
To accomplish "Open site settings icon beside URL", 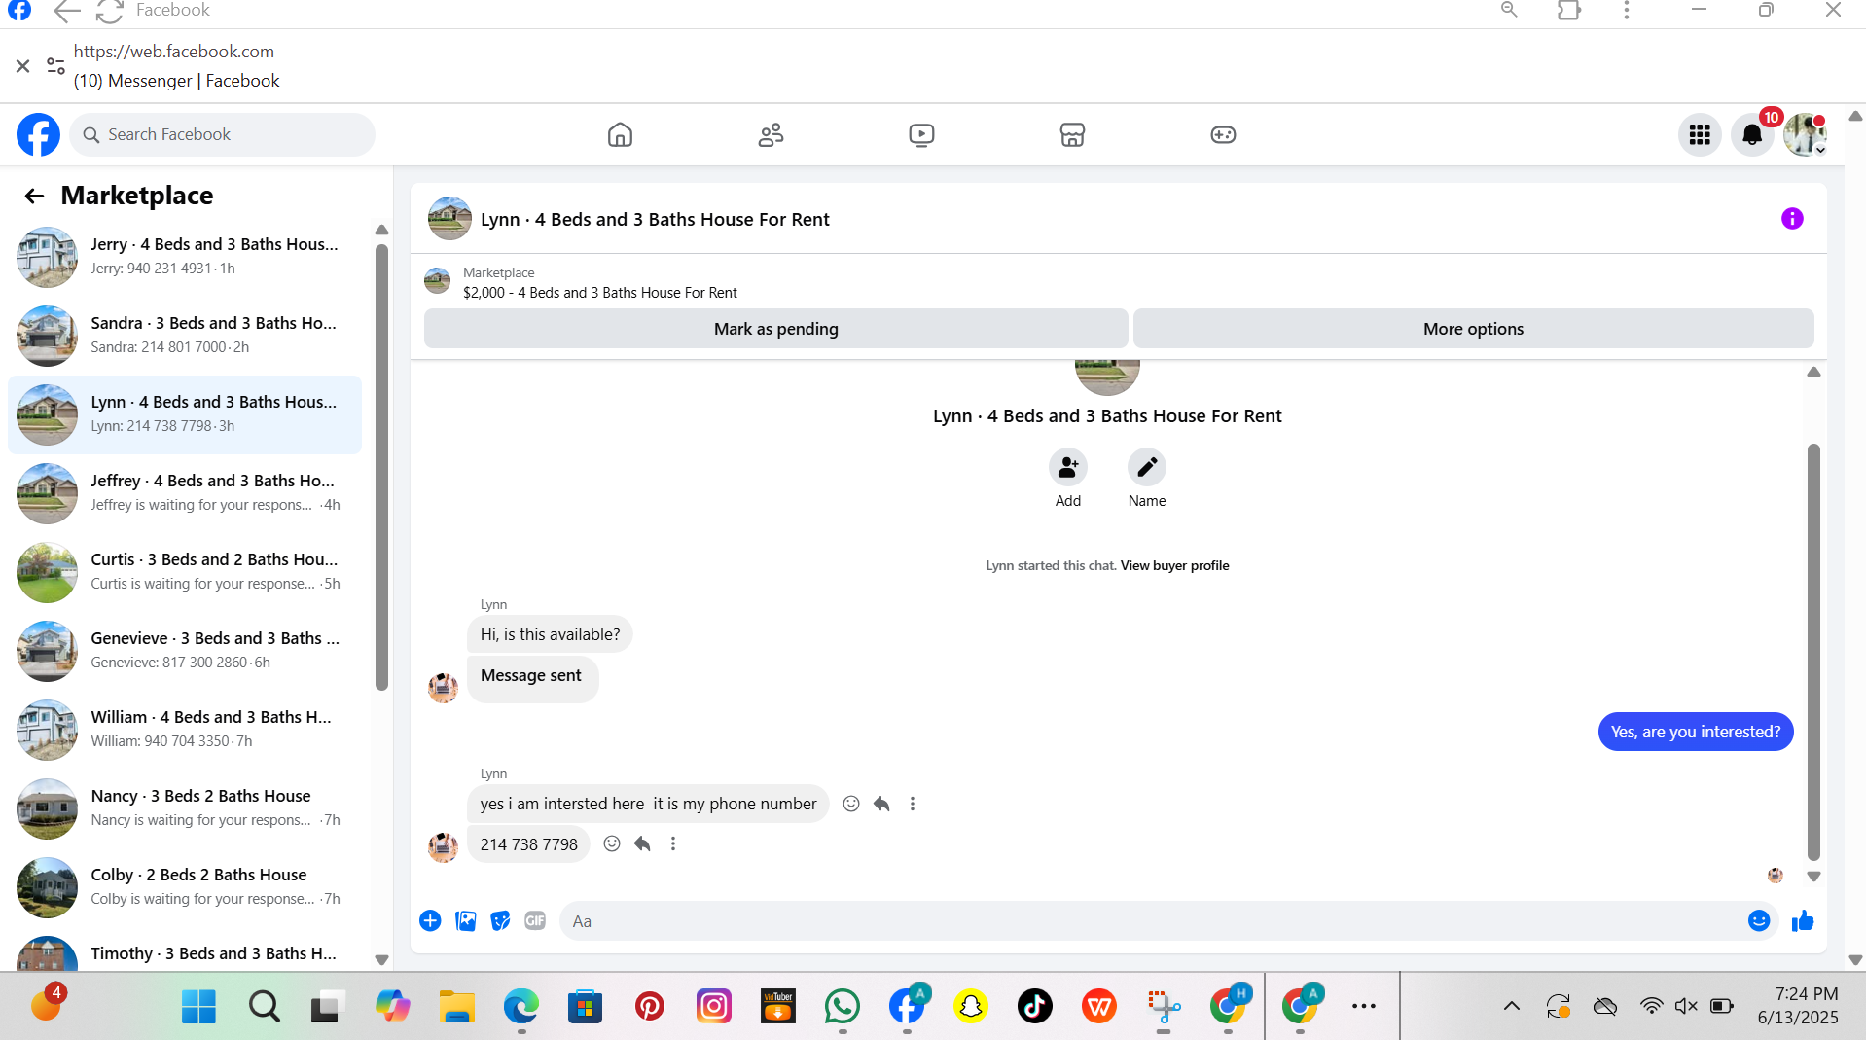I will point(55,66).
